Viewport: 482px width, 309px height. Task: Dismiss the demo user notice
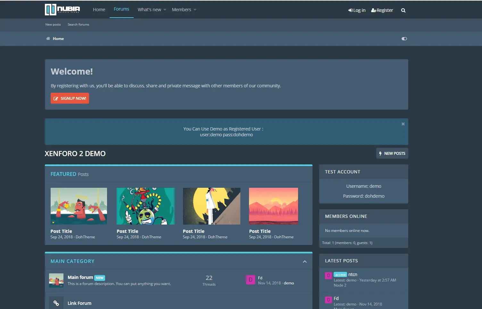[x=403, y=124]
